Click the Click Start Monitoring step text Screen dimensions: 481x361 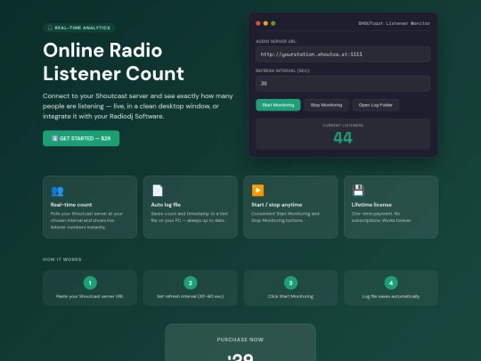point(290,296)
